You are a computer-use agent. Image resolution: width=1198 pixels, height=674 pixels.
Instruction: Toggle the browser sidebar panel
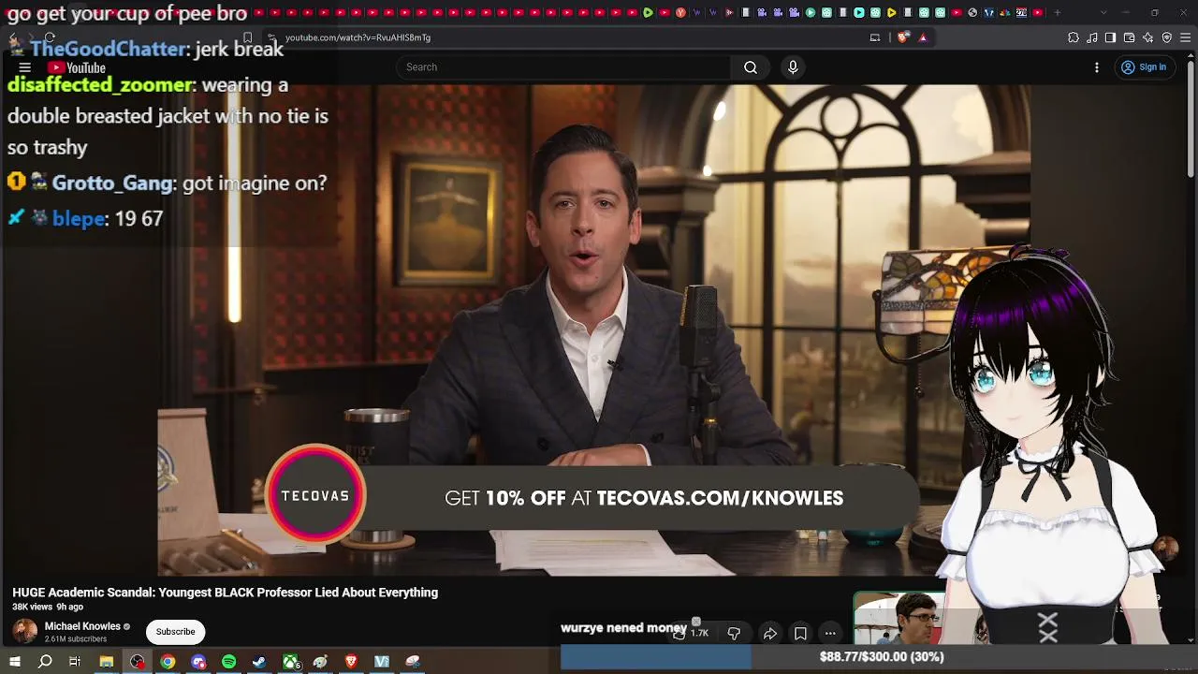click(x=1110, y=37)
